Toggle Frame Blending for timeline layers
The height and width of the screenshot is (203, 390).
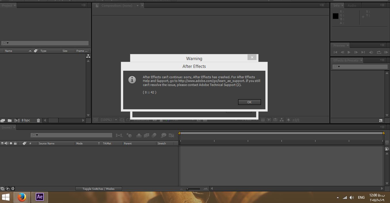(x=147, y=135)
